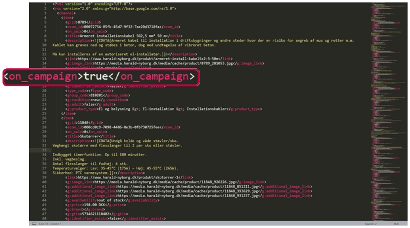This screenshot has width=410, height=228.
Task: Click the gtin 5714621118482 line
Action: pos(97,214)
